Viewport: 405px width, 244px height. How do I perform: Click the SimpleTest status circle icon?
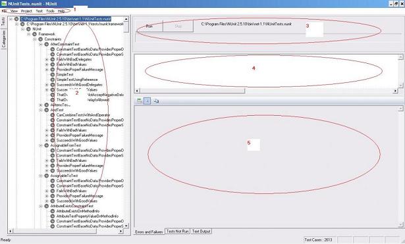click(x=53, y=74)
